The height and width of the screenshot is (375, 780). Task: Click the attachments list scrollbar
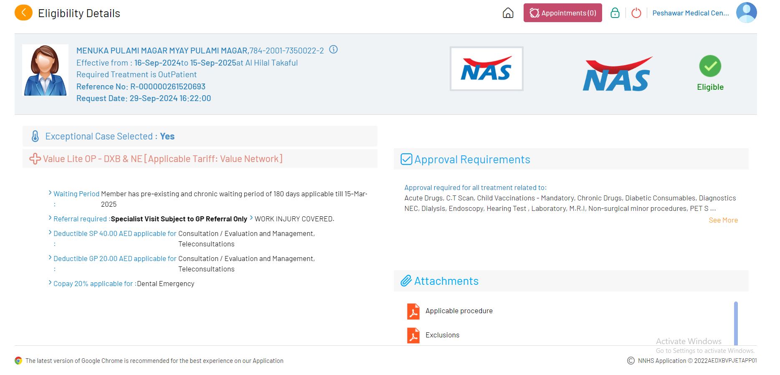[x=736, y=323]
